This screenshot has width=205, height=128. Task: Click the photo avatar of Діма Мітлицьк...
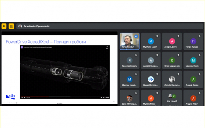click(x=130, y=98)
